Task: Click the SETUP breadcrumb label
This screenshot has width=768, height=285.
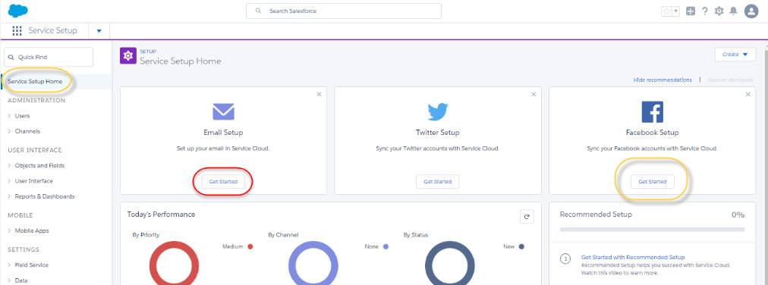Action: (x=148, y=52)
